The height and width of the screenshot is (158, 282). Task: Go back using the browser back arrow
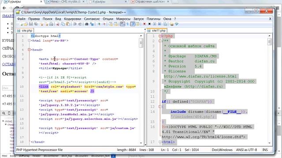(x=4, y=8)
